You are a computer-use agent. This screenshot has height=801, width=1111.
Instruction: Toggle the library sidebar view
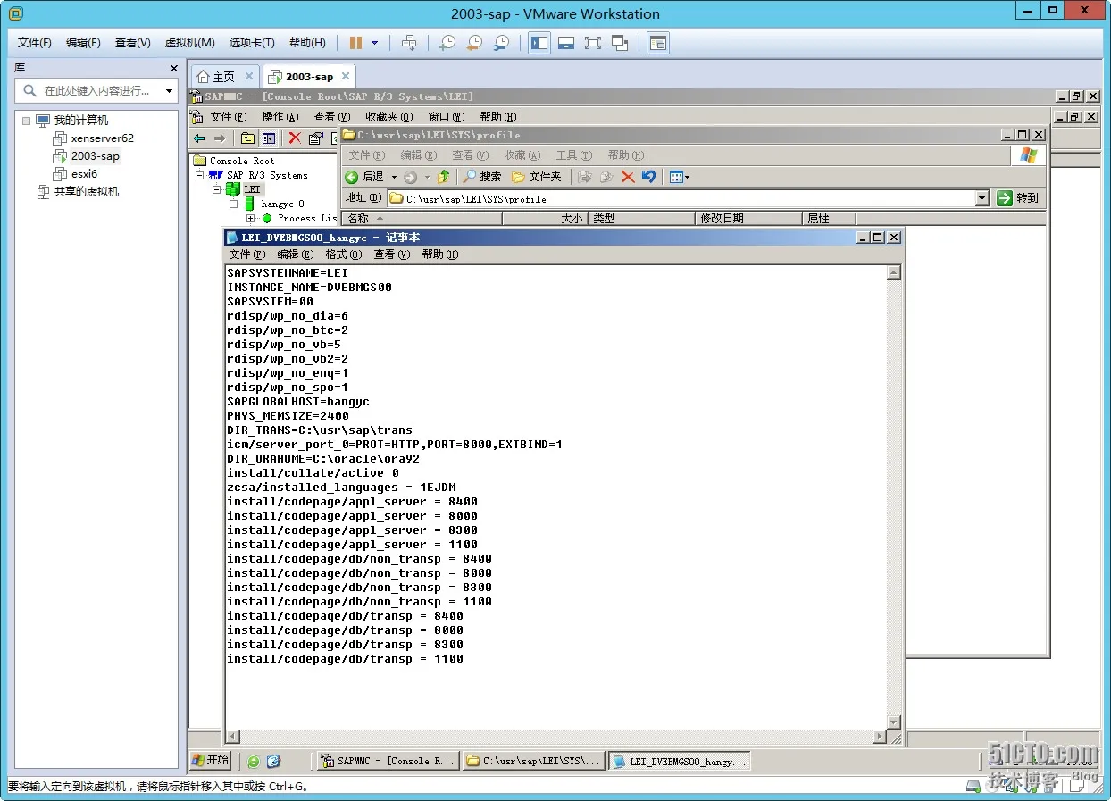pyautogui.click(x=539, y=43)
